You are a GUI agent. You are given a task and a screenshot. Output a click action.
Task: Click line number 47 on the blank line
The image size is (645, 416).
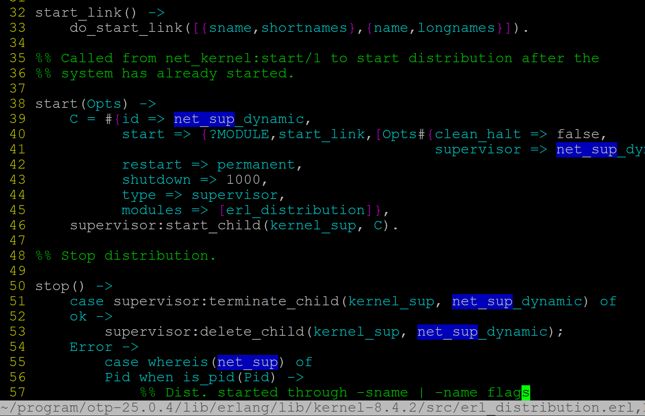pyautogui.click(x=17, y=241)
